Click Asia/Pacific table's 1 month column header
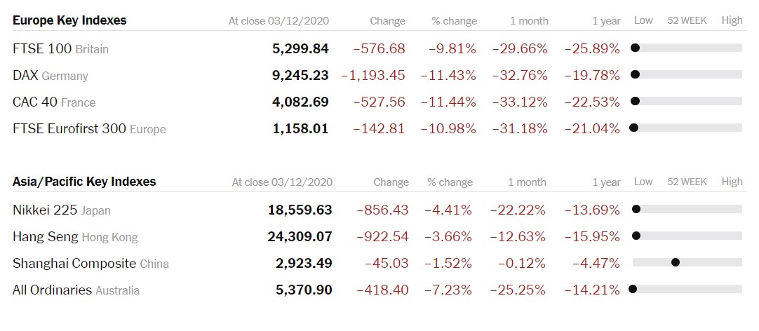 tap(527, 182)
